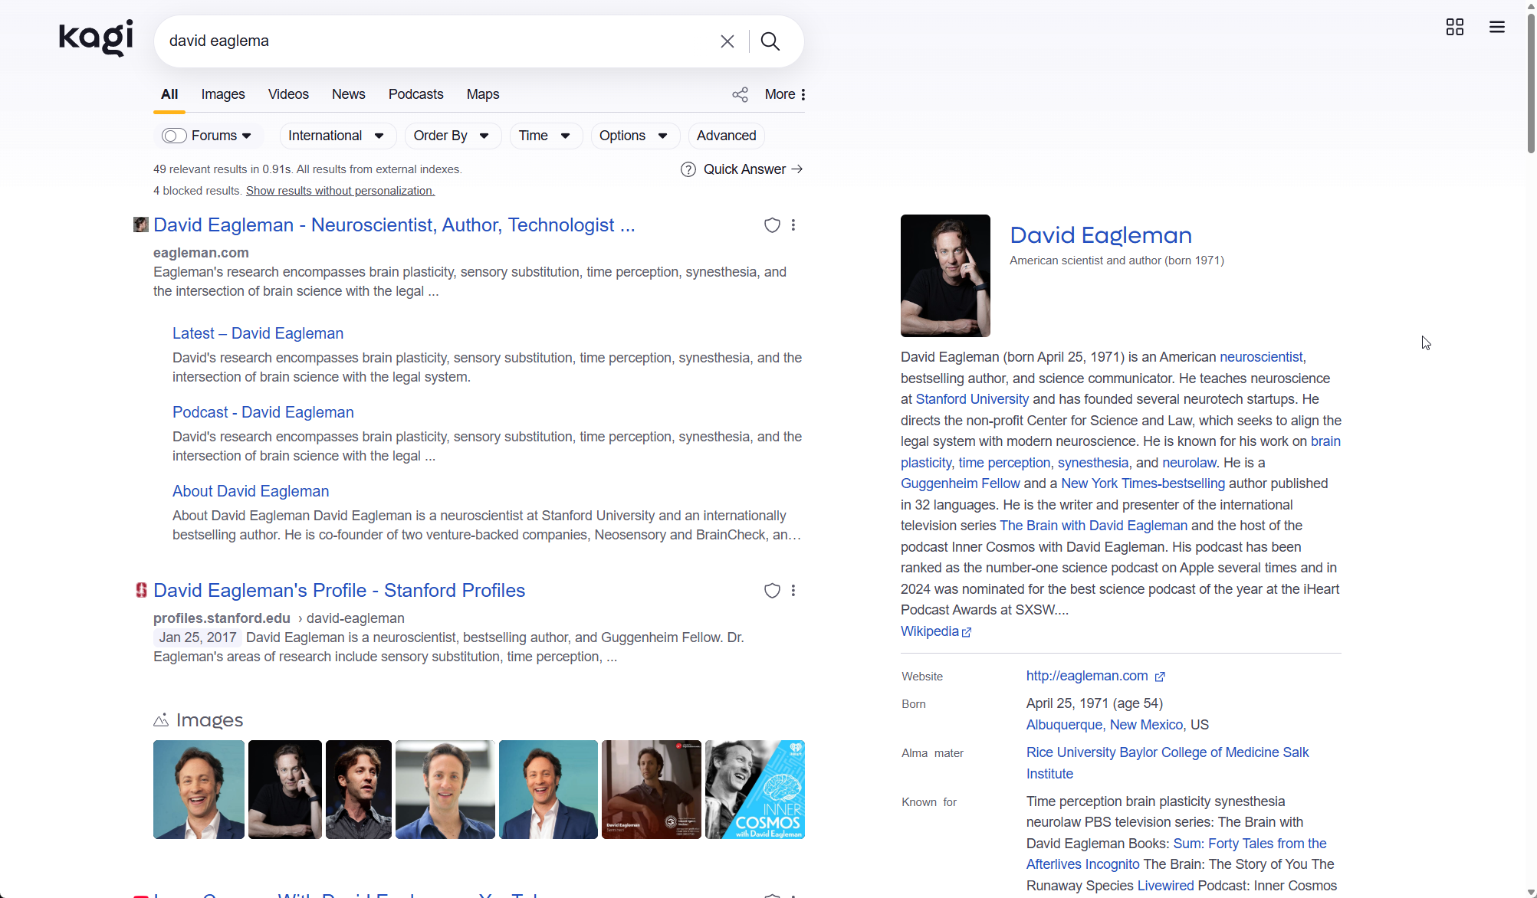
Task: Open the Order By dropdown
Action: (x=452, y=136)
